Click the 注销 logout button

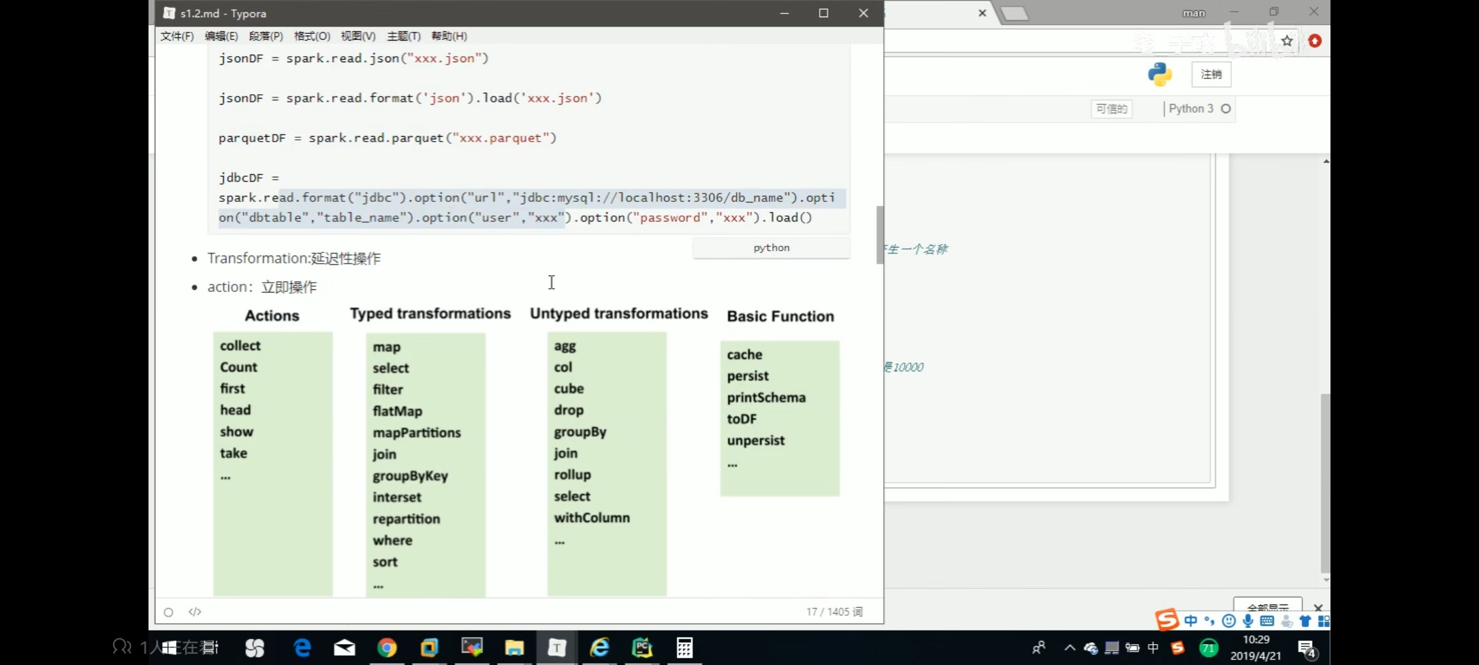(x=1211, y=75)
